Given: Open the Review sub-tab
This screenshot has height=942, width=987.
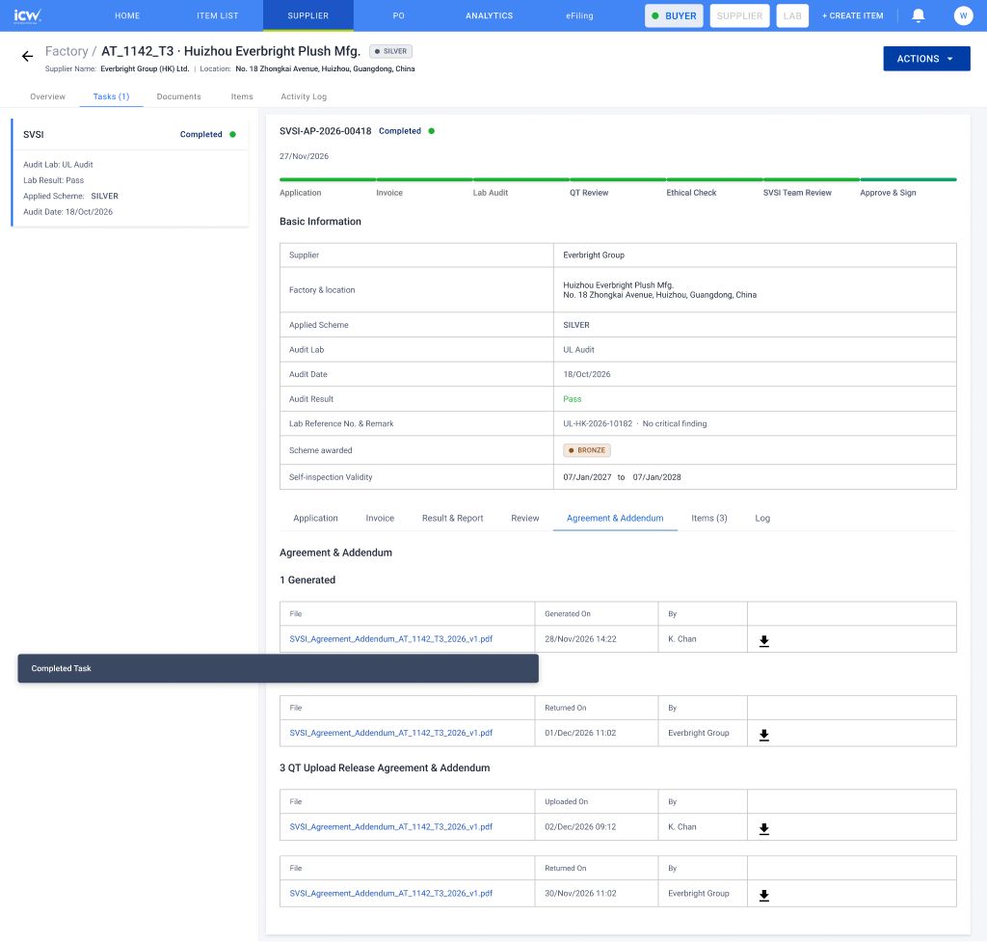Looking at the screenshot, I should coord(525,518).
